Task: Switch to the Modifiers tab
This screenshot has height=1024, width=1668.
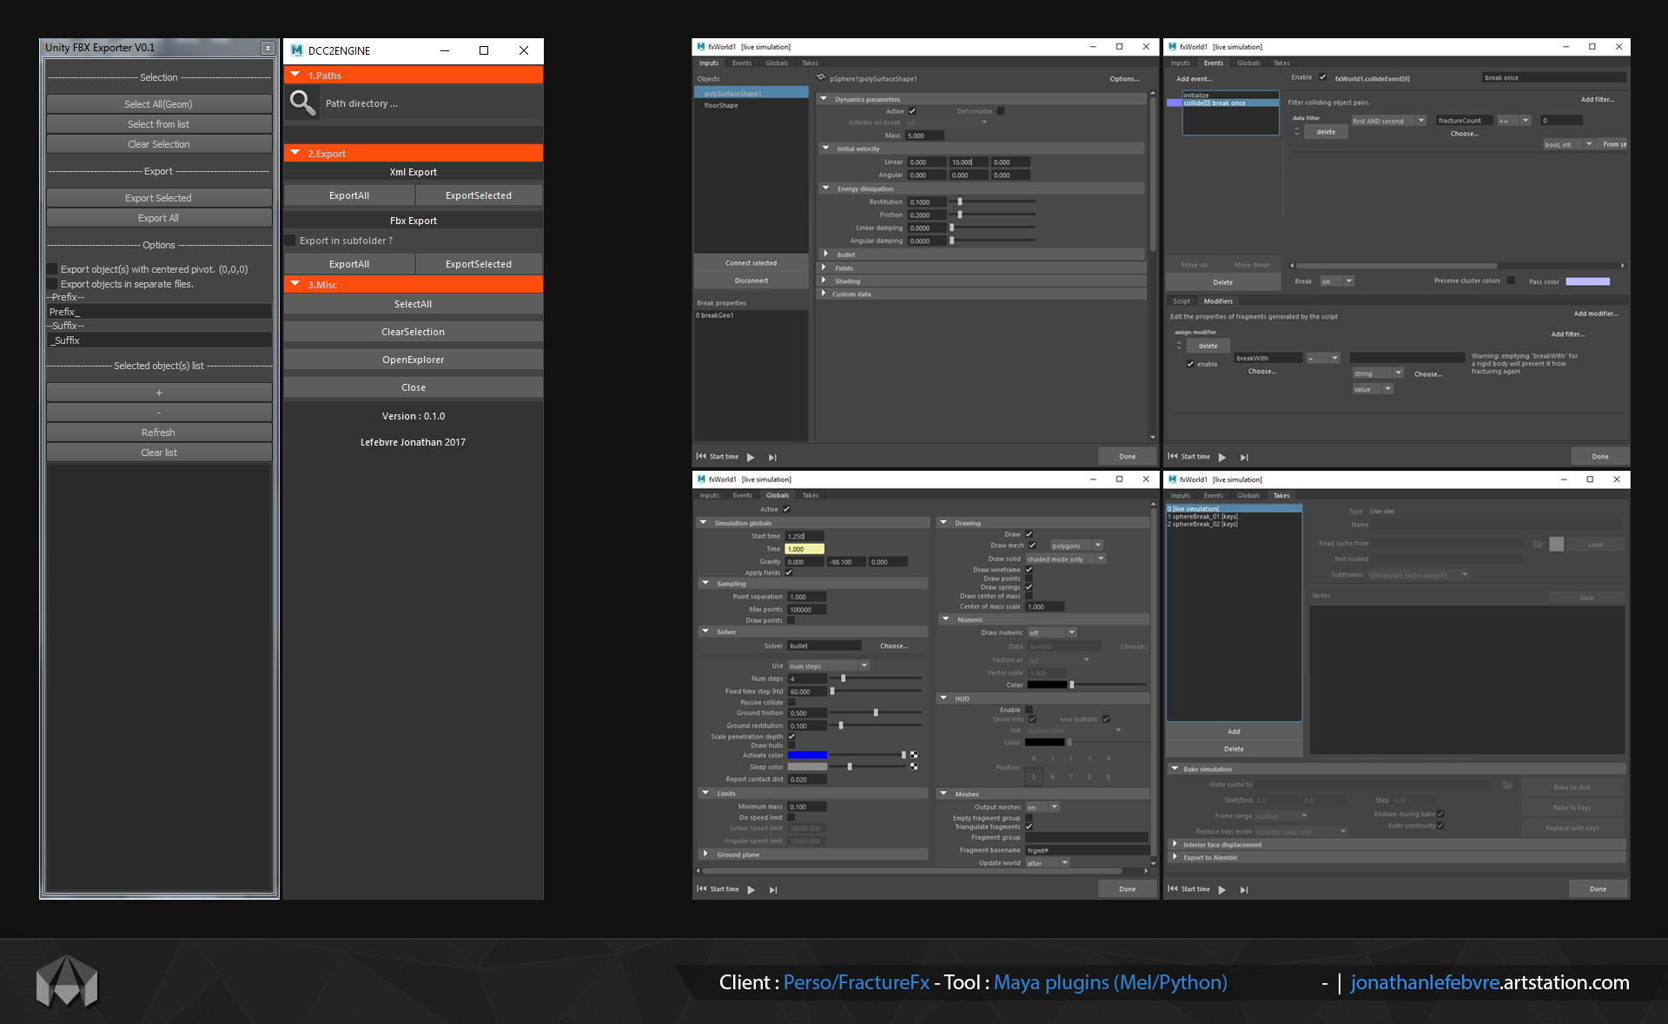Action: 1218,301
